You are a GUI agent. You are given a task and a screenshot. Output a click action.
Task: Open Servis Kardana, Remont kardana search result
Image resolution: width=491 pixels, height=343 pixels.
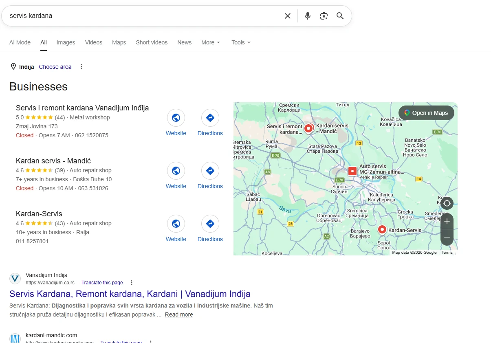click(x=130, y=294)
